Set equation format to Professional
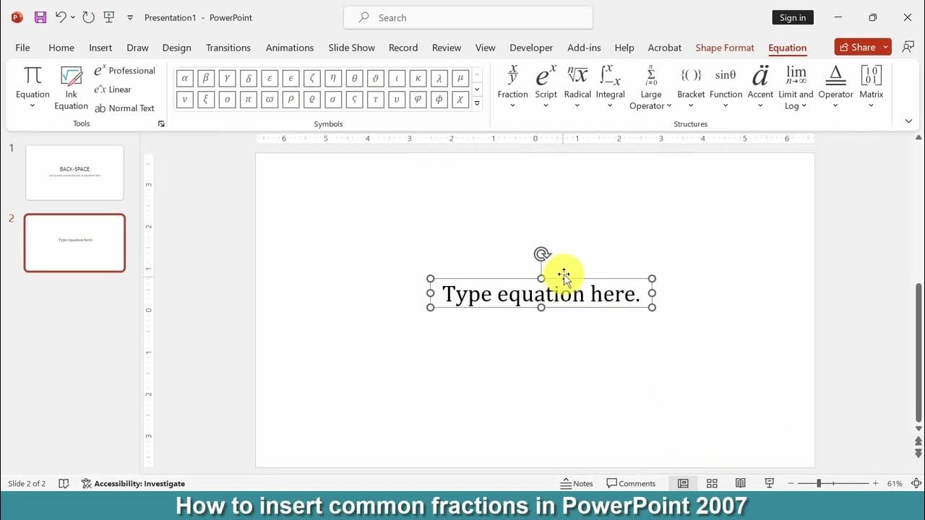Screen dimensions: 925x520 click(x=125, y=70)
